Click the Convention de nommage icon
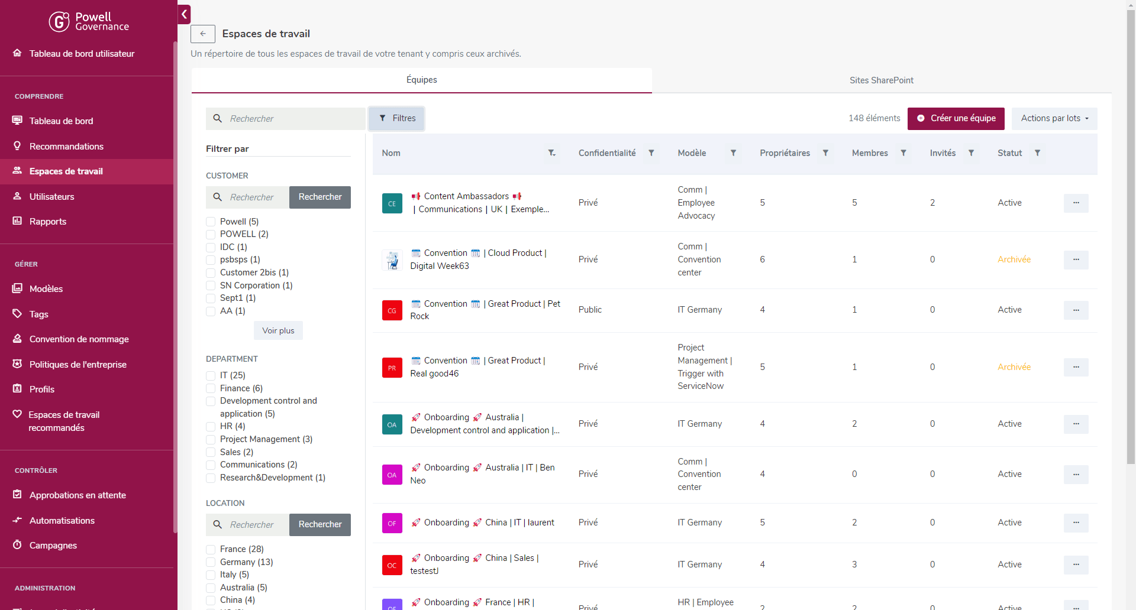 point(17,339)
